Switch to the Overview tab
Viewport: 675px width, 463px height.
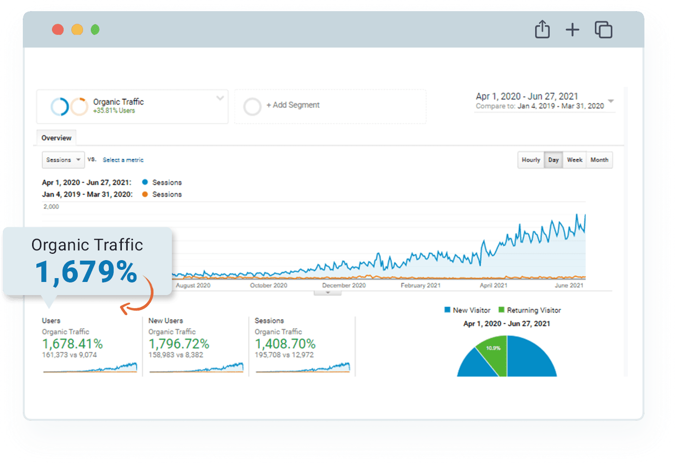tap(56, 138)
